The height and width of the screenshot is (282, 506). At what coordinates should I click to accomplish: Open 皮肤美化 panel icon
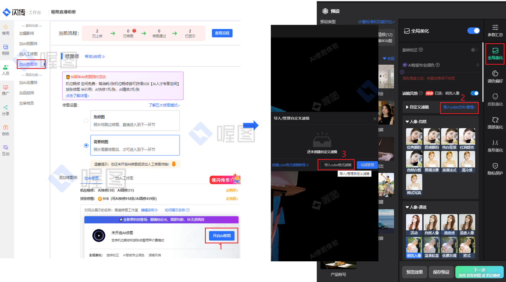(495, 99)
